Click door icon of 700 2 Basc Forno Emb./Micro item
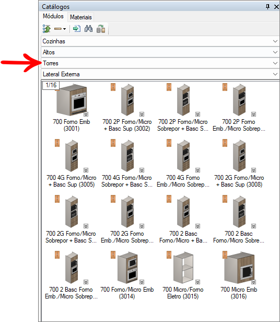This screenshot has height=322, width=280. (57, 255)
